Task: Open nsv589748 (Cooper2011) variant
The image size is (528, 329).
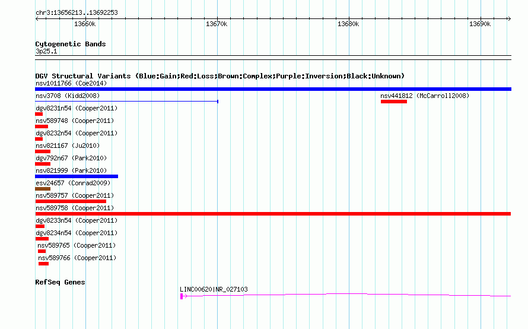Action: tap(75, 121)
